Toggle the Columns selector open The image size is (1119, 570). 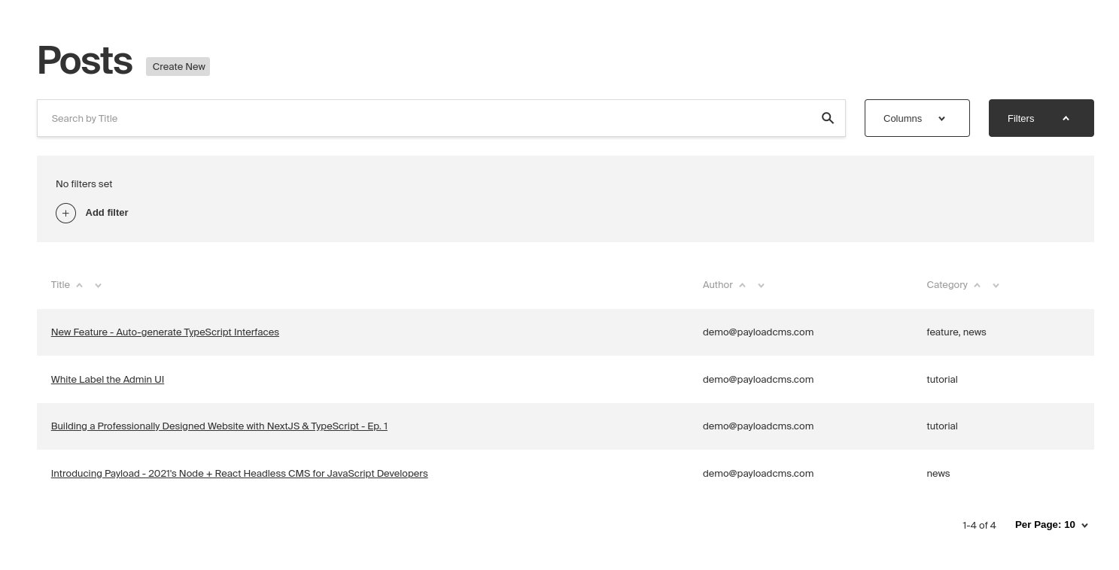tap(917, 118)
